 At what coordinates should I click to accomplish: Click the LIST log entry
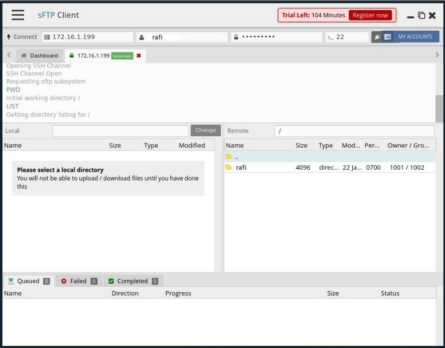coord(12,106)
